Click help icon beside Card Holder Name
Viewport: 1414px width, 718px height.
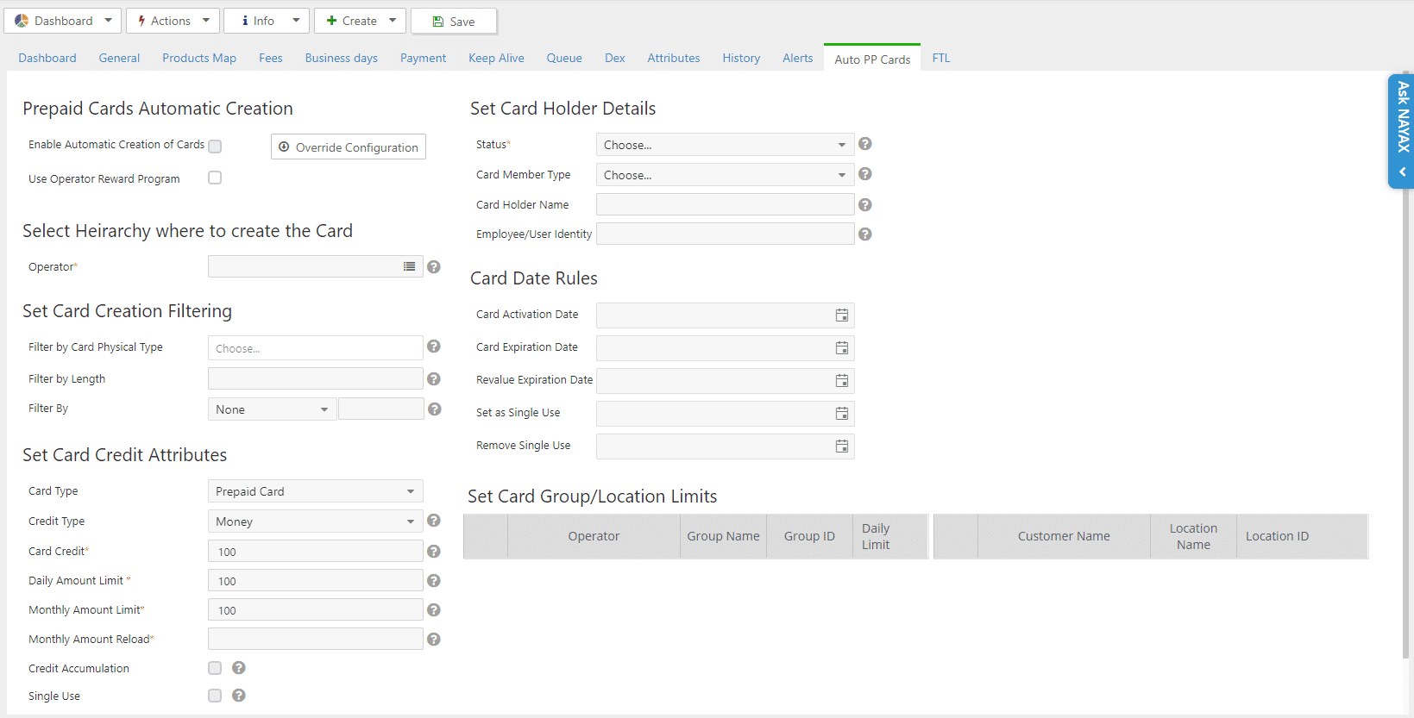[x=865, y=205]
